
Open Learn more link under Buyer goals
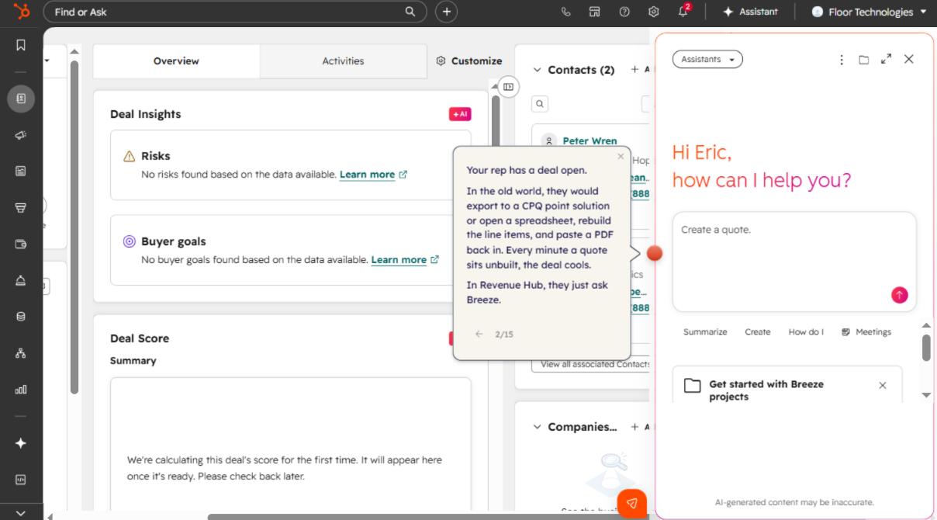pos(405,260)
